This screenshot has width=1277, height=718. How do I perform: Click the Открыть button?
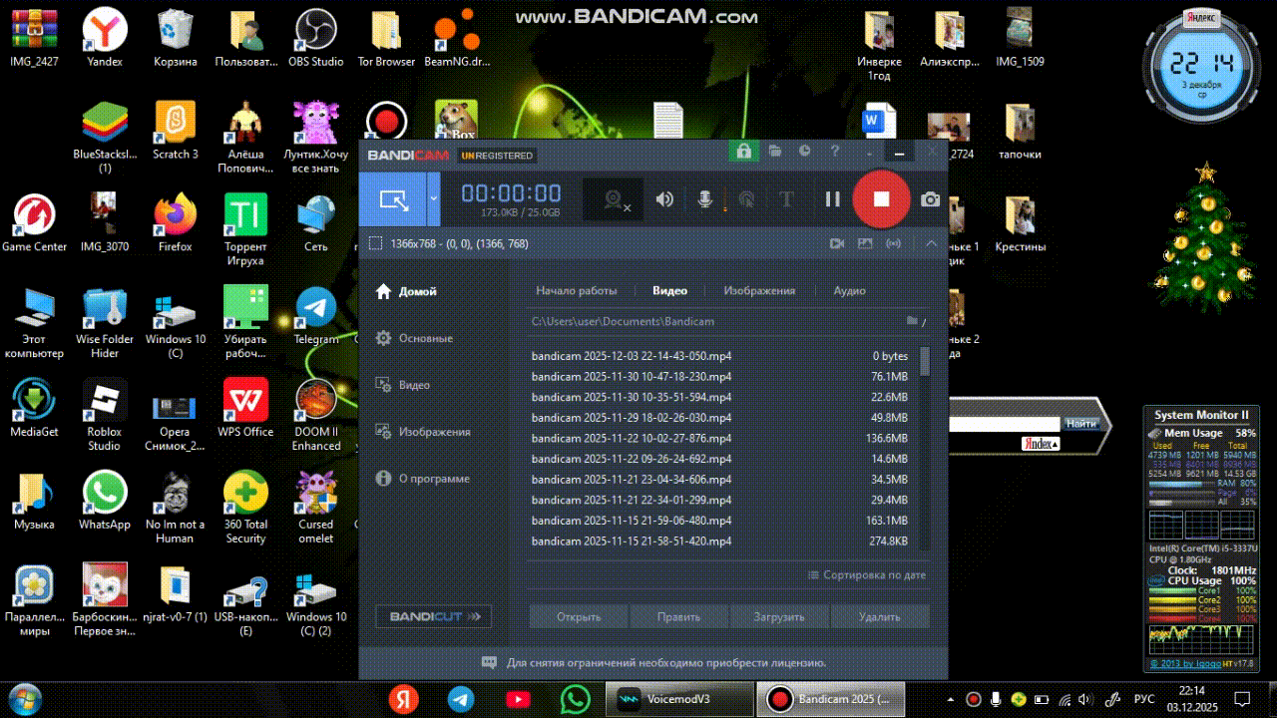click(x=579, y=616)
